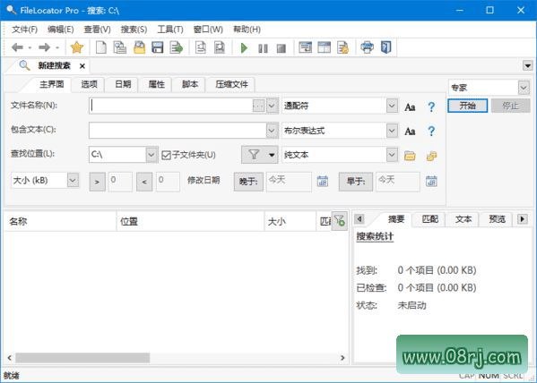Switch to the 日期 tab

(123, 84)
